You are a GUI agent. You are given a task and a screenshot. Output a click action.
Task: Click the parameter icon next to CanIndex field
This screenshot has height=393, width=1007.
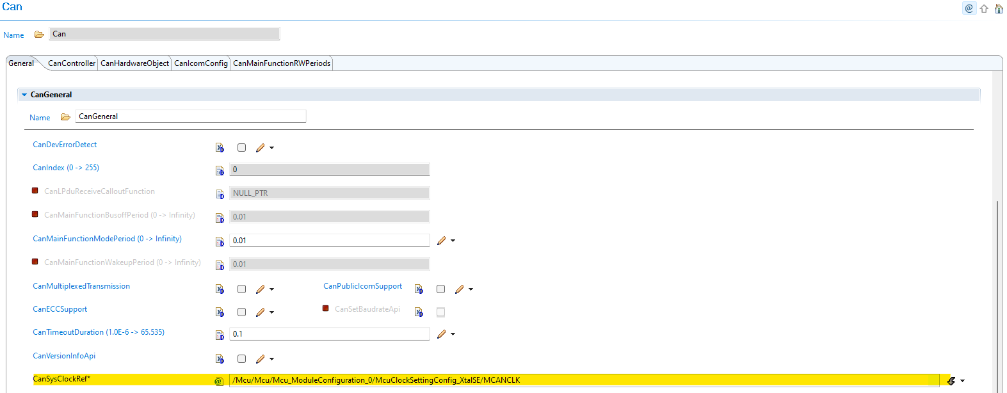coord(220,170)
